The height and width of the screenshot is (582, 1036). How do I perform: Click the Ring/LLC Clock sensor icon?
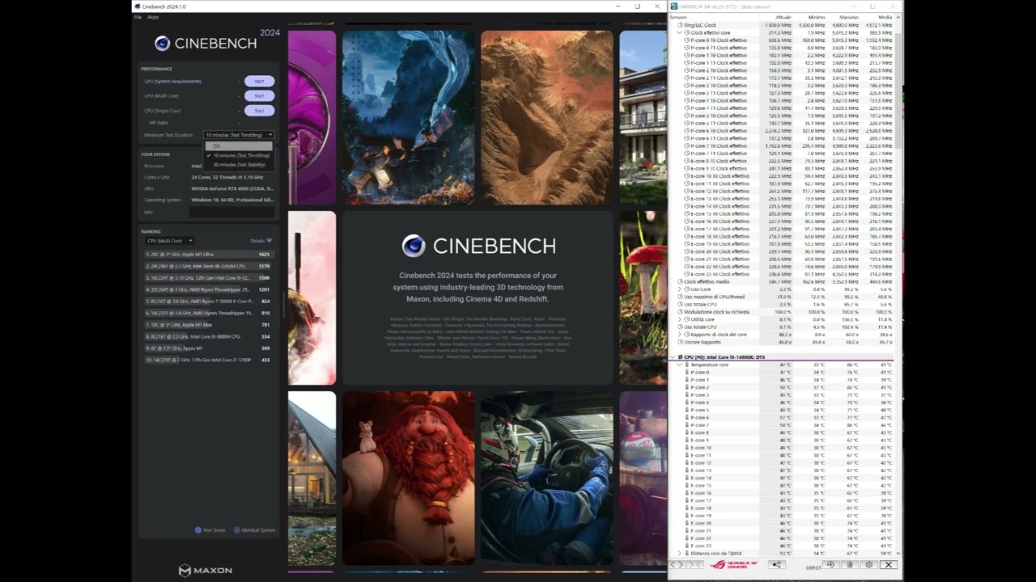point(680,25)
